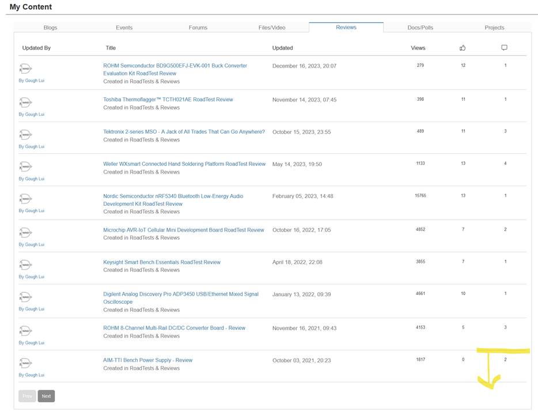
Task: Switch to the Blogs tab
Action: (x=51, y=28)
